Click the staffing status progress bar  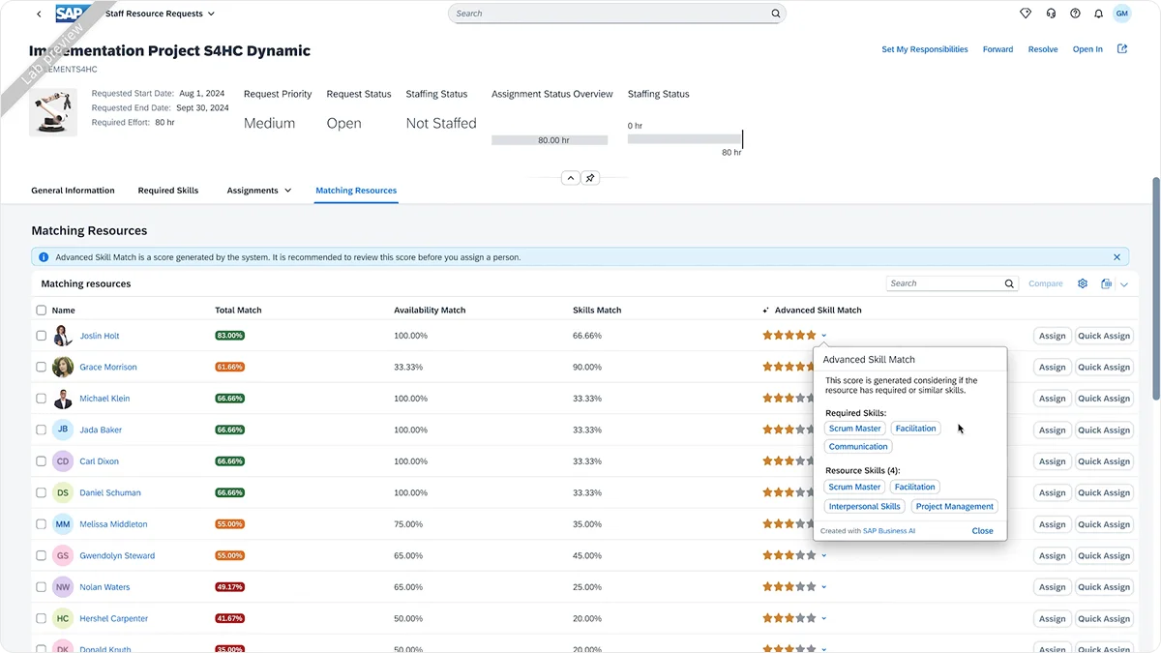tap(685, 139)
